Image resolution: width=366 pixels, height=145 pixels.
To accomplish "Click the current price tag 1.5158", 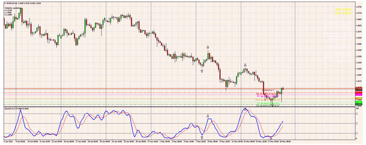I will 359,89.
